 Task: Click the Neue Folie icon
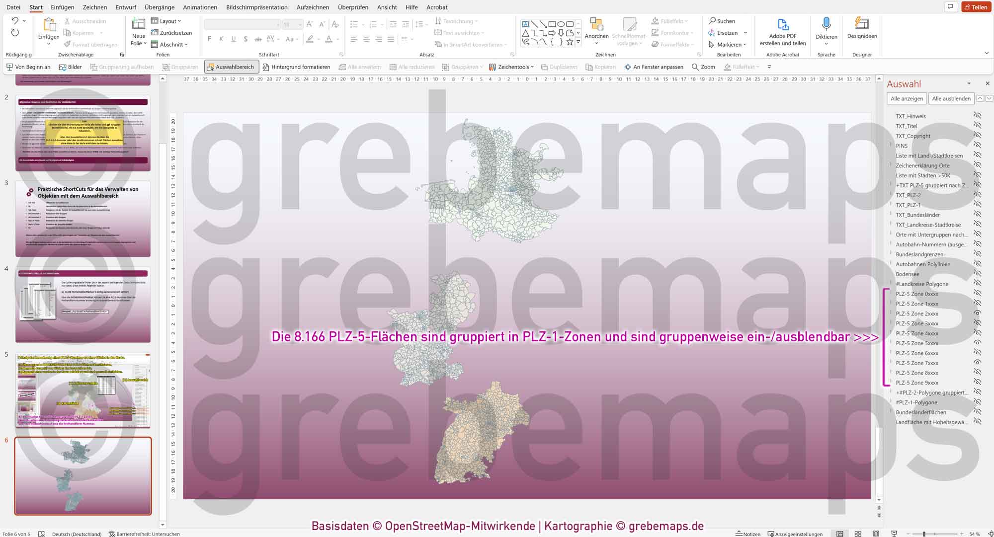click(139, 24)
